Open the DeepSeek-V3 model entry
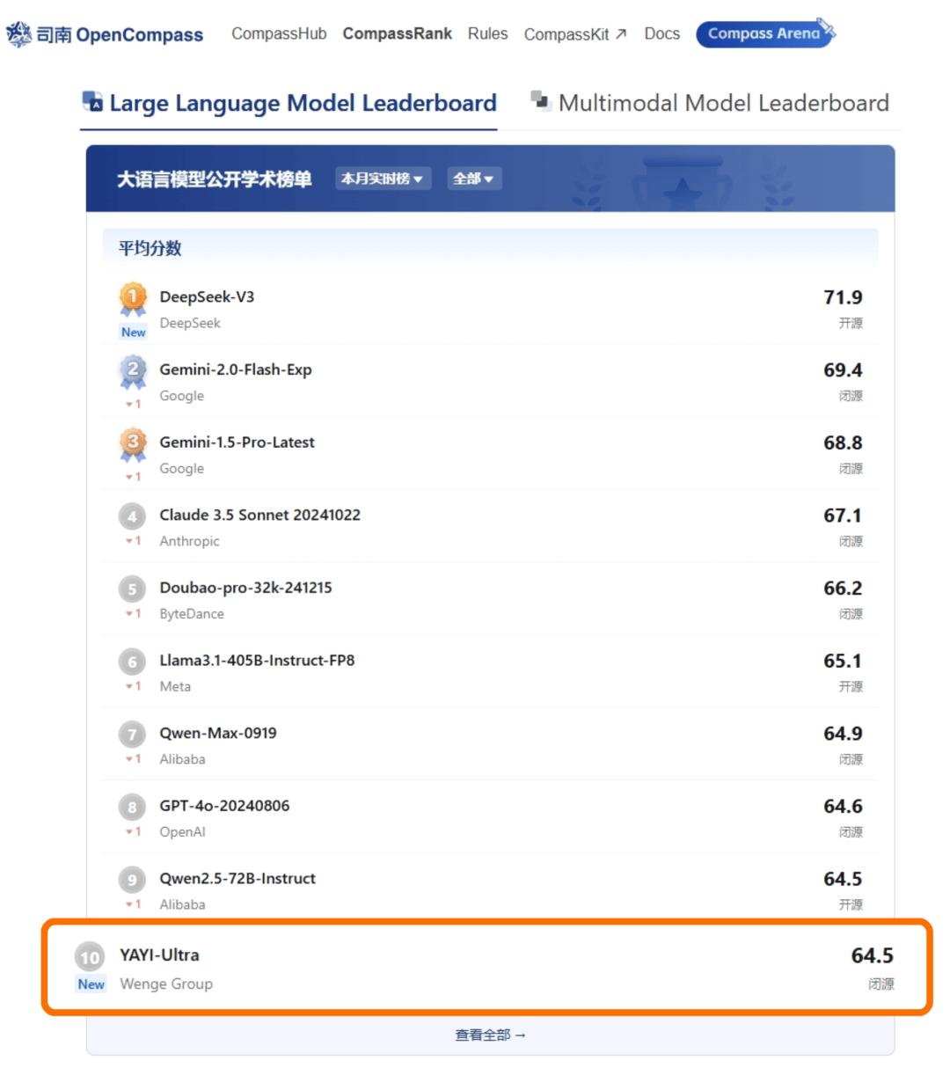 (x=490, y=308)
